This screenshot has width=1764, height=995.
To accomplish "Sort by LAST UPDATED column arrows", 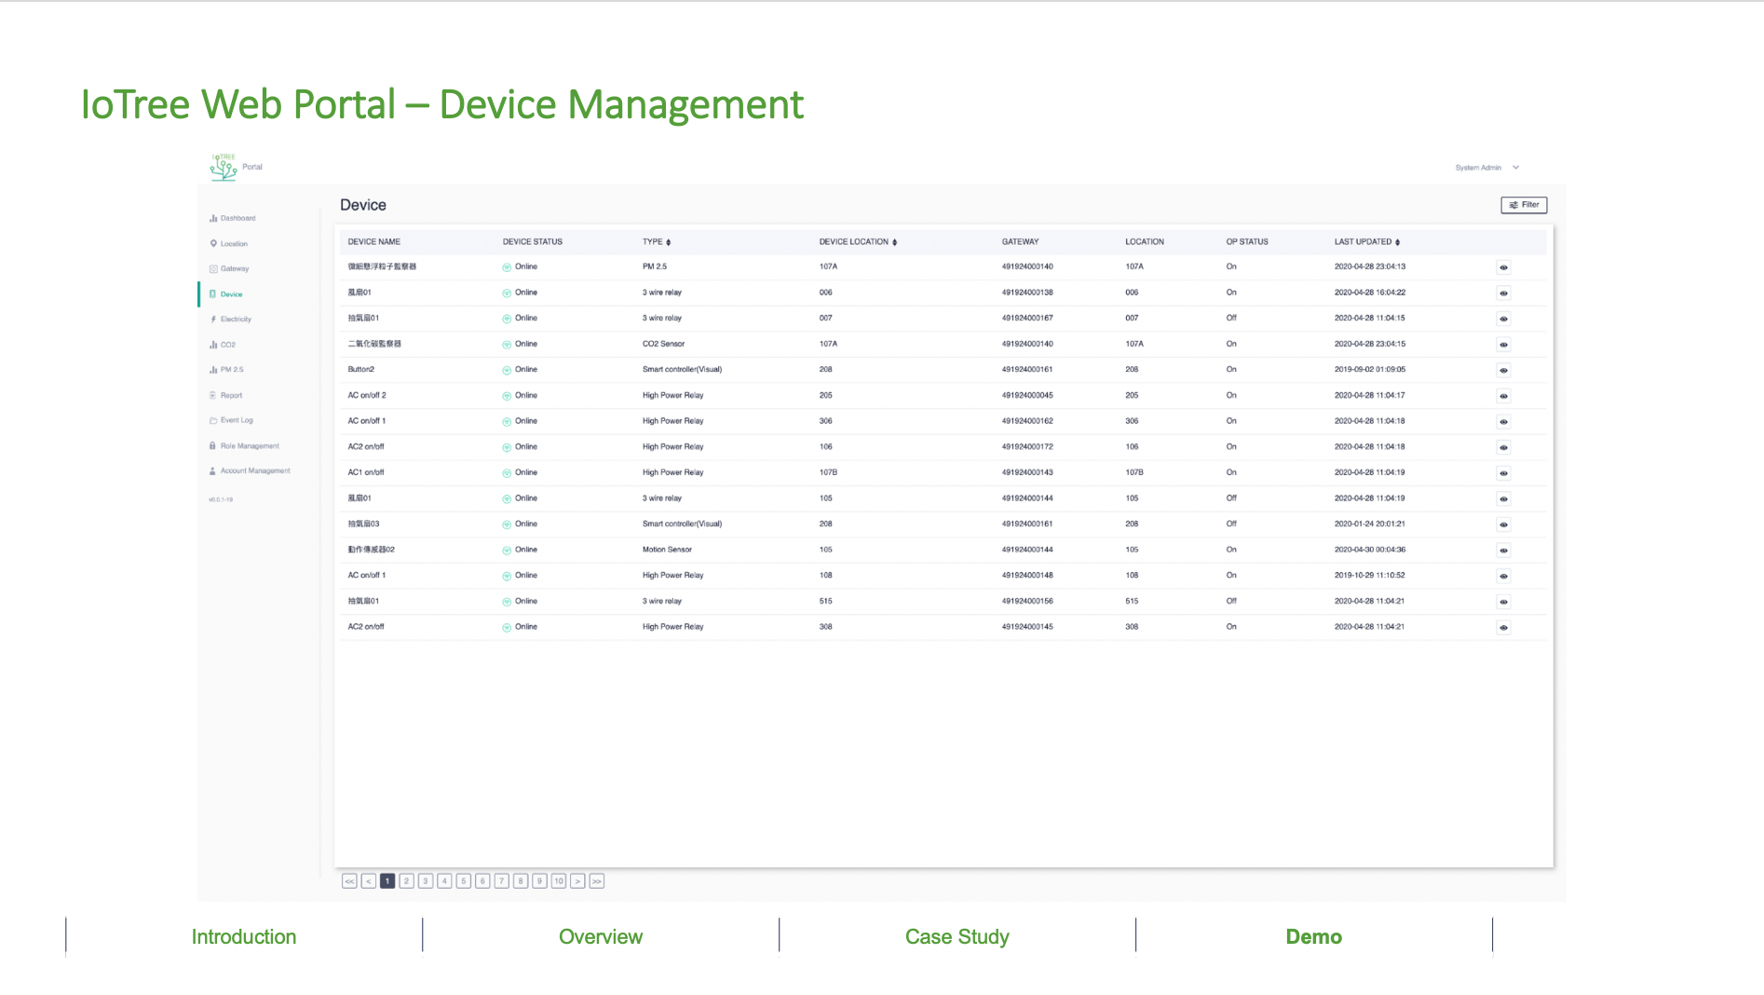I will tap(1397, 242).
